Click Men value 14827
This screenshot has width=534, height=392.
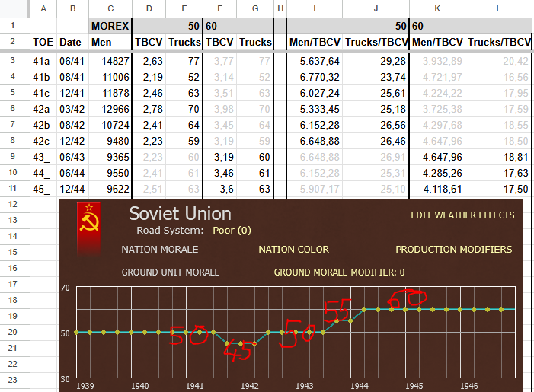click(110, 61)
